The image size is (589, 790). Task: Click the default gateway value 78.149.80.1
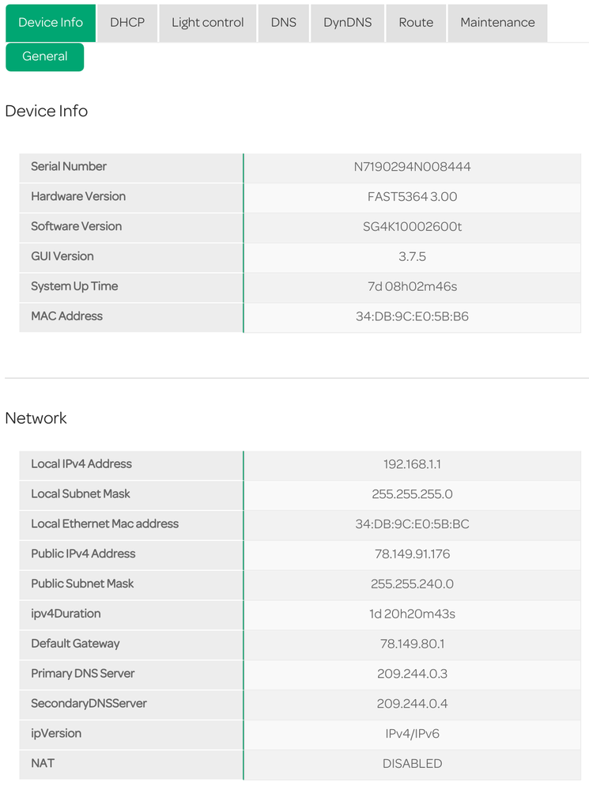412,644
